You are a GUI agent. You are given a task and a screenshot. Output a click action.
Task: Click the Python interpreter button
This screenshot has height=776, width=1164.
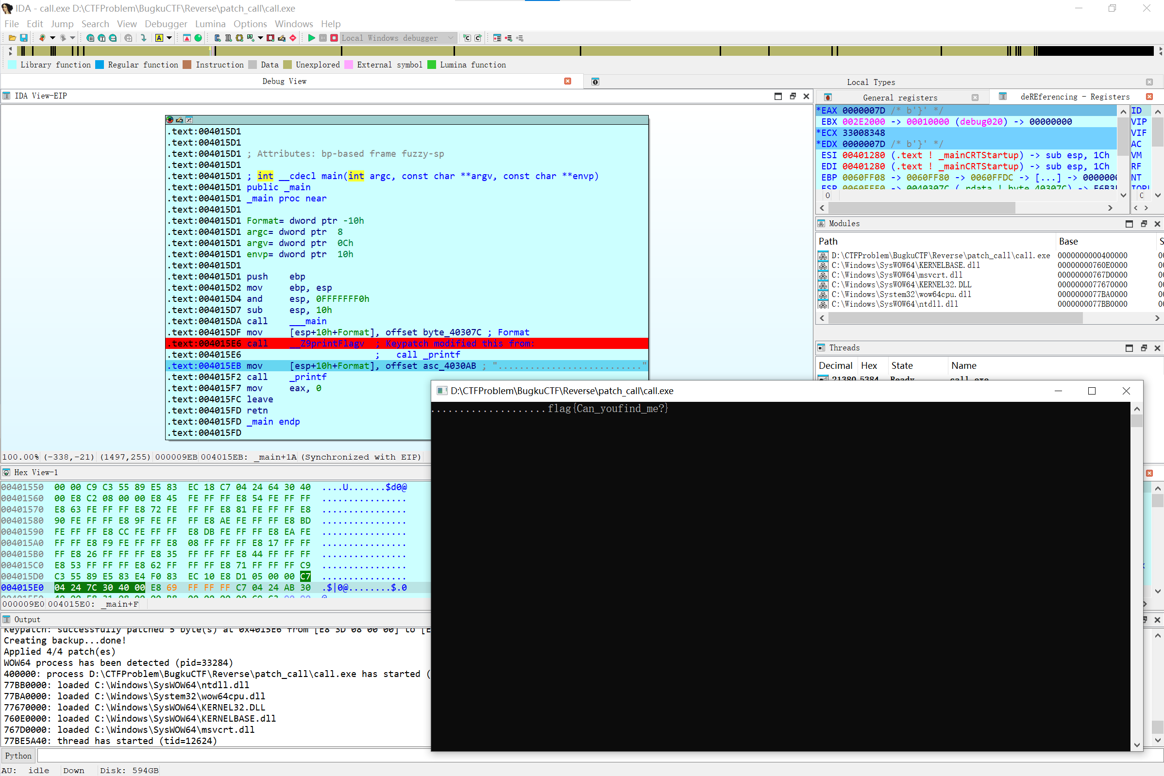[18, 756]
